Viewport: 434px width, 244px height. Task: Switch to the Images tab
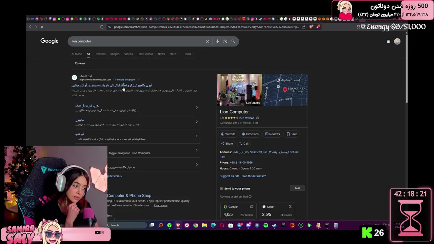pyautogui.click(x=115, y=54)
